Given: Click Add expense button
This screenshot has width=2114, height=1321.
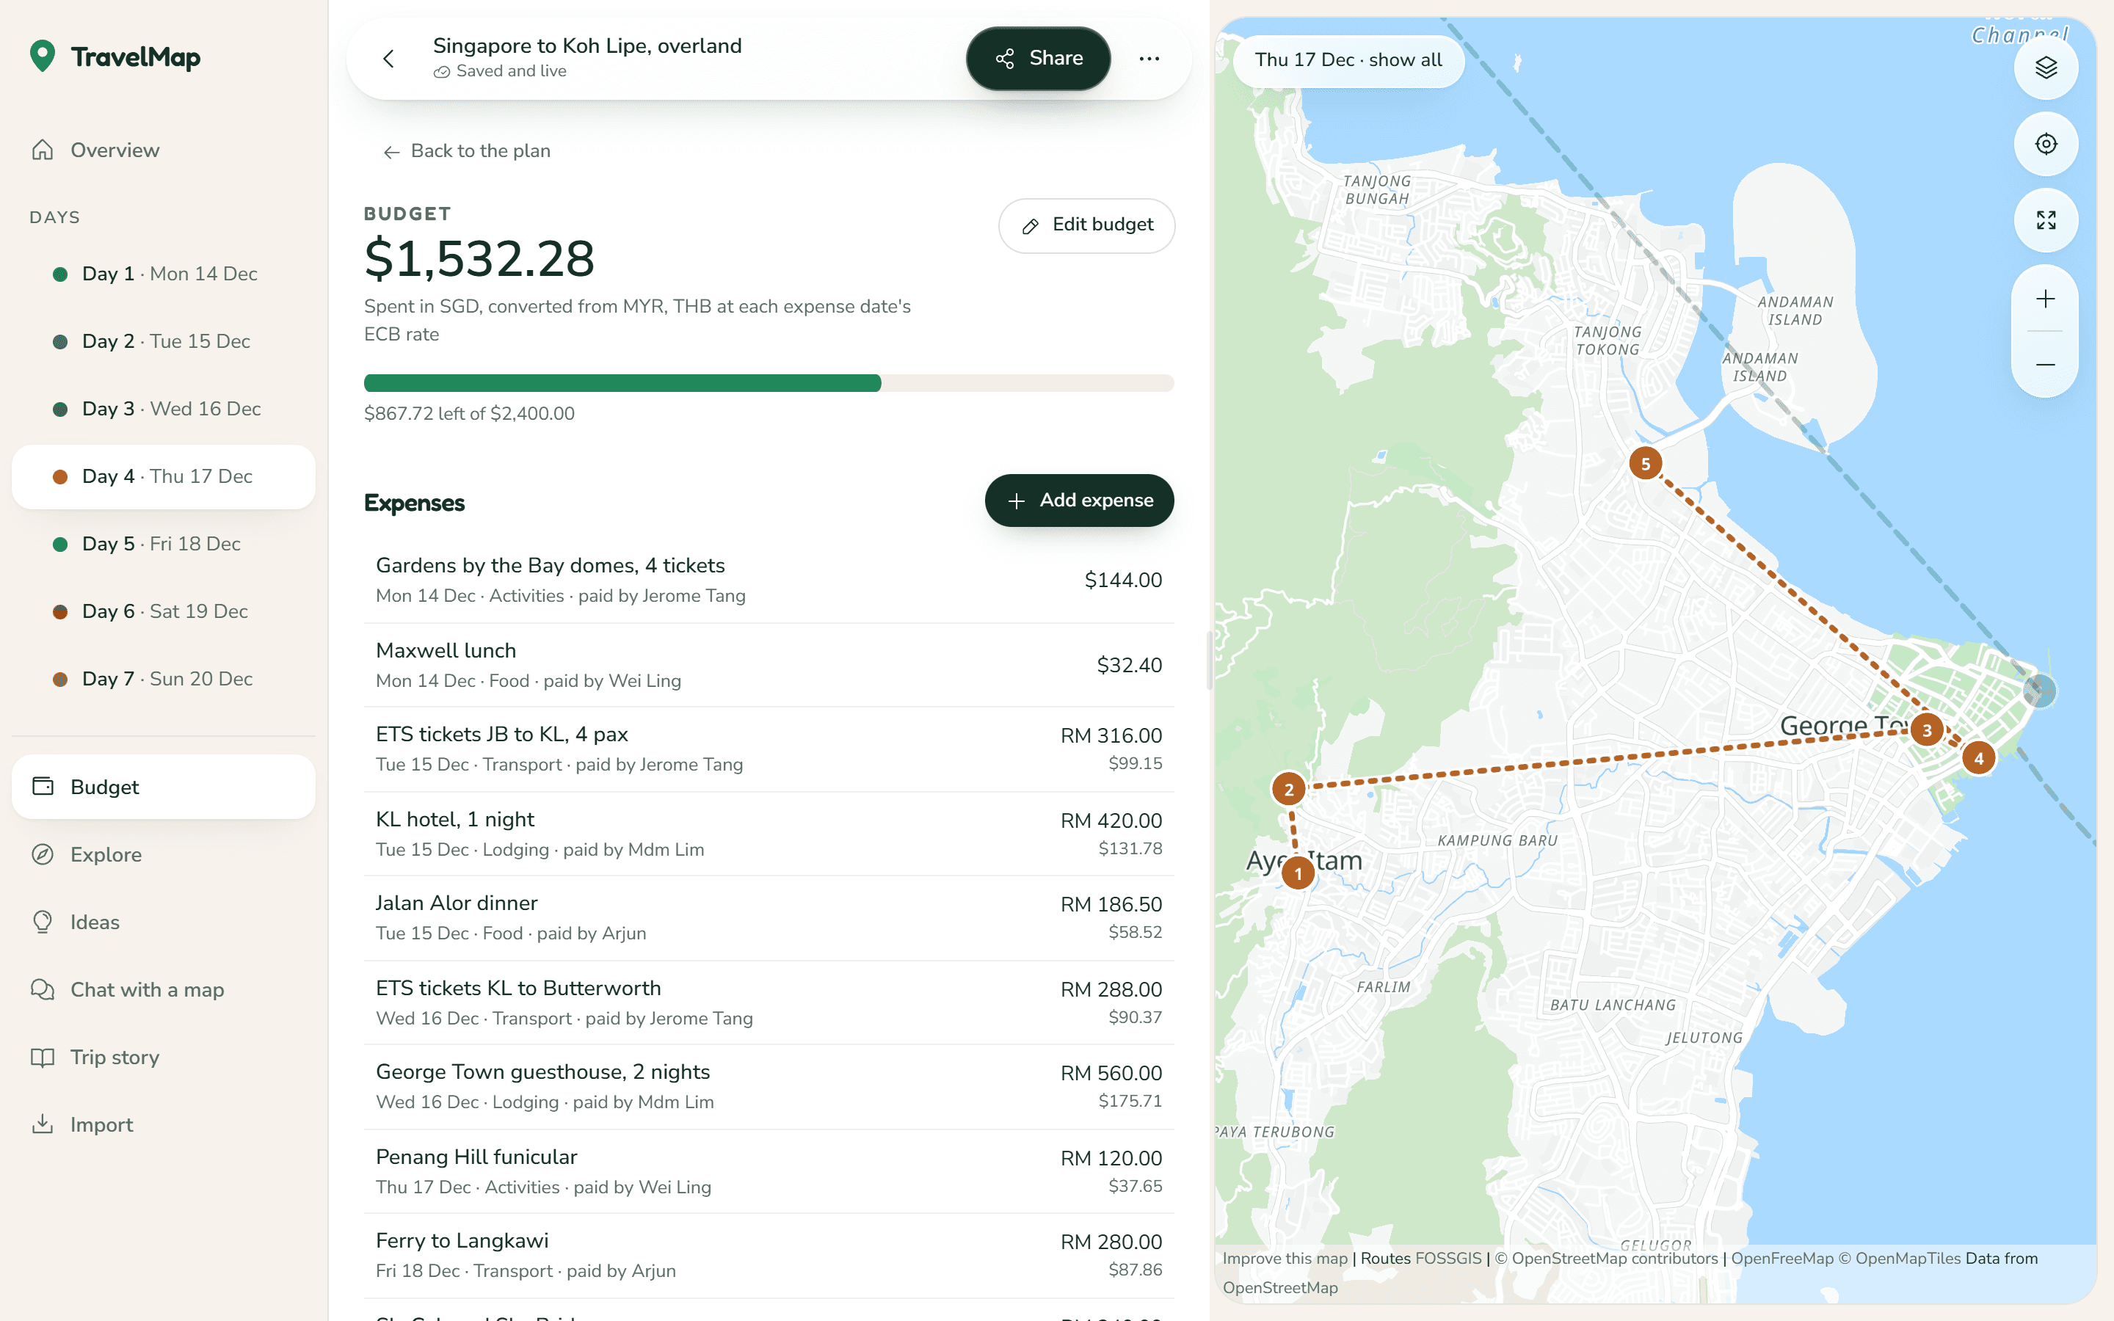Looking at the screenshot, I should [1079, 501].
